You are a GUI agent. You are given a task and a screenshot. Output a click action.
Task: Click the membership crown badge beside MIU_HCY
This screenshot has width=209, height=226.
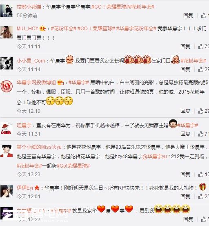43,28
